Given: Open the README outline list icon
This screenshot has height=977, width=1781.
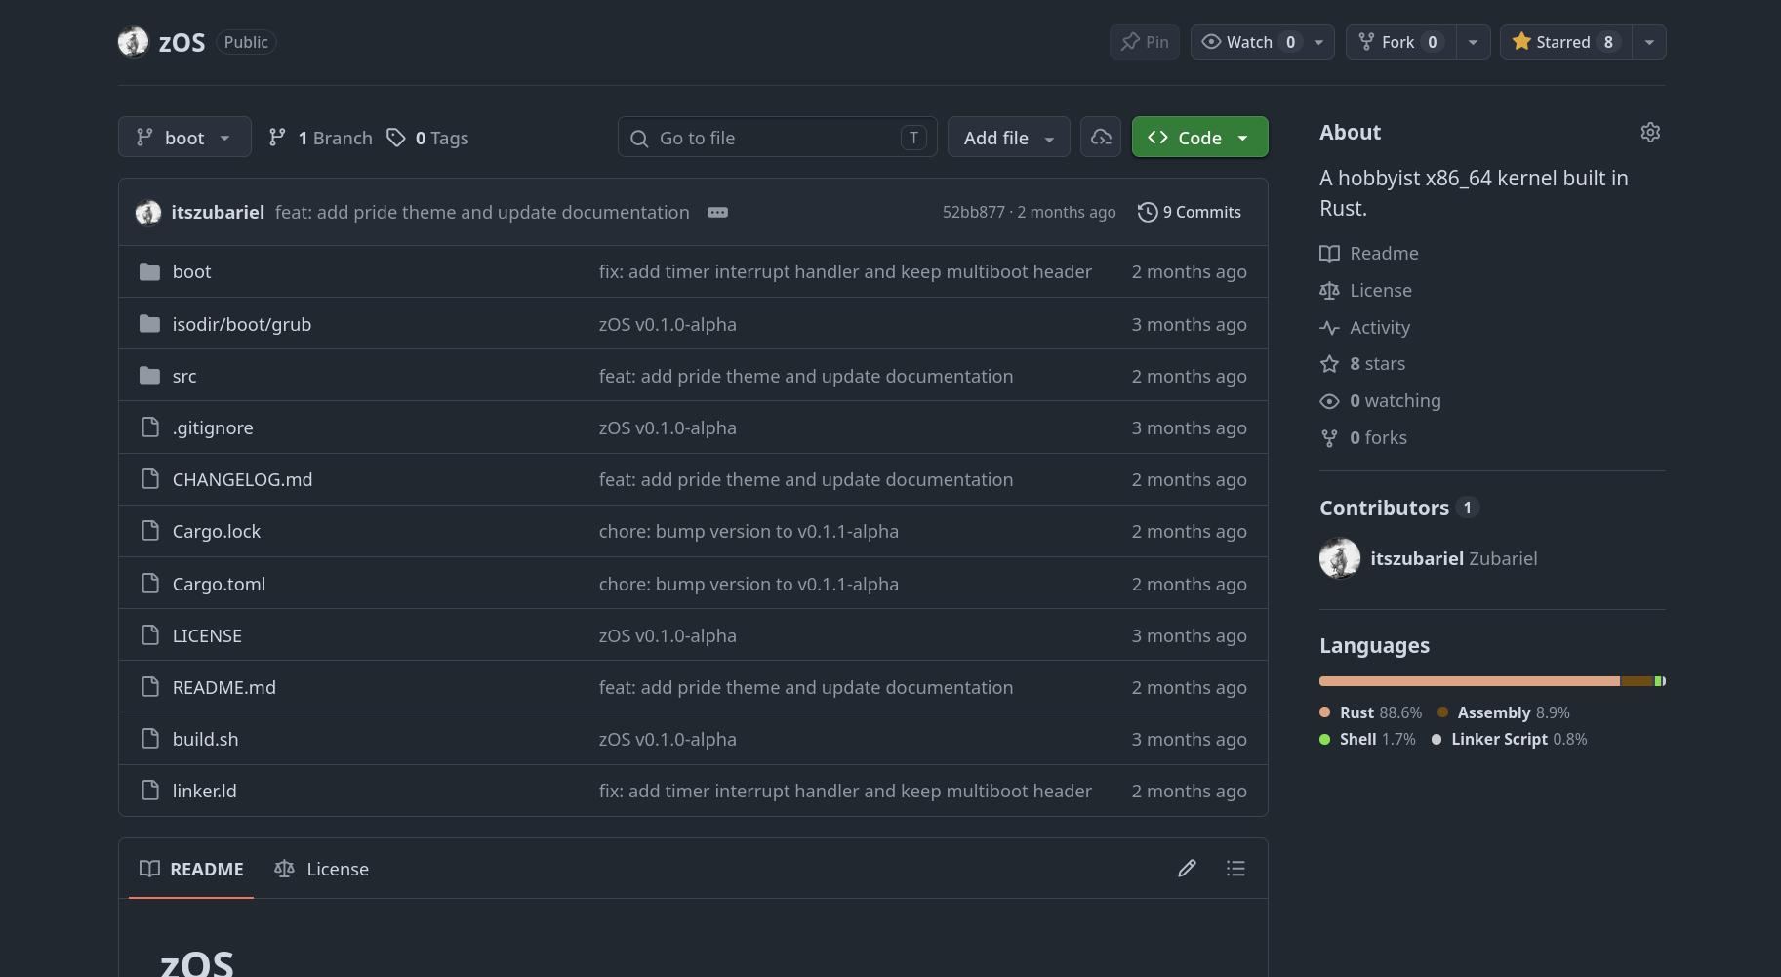Looking at the screenshot, I should (x=1235, y=869).
